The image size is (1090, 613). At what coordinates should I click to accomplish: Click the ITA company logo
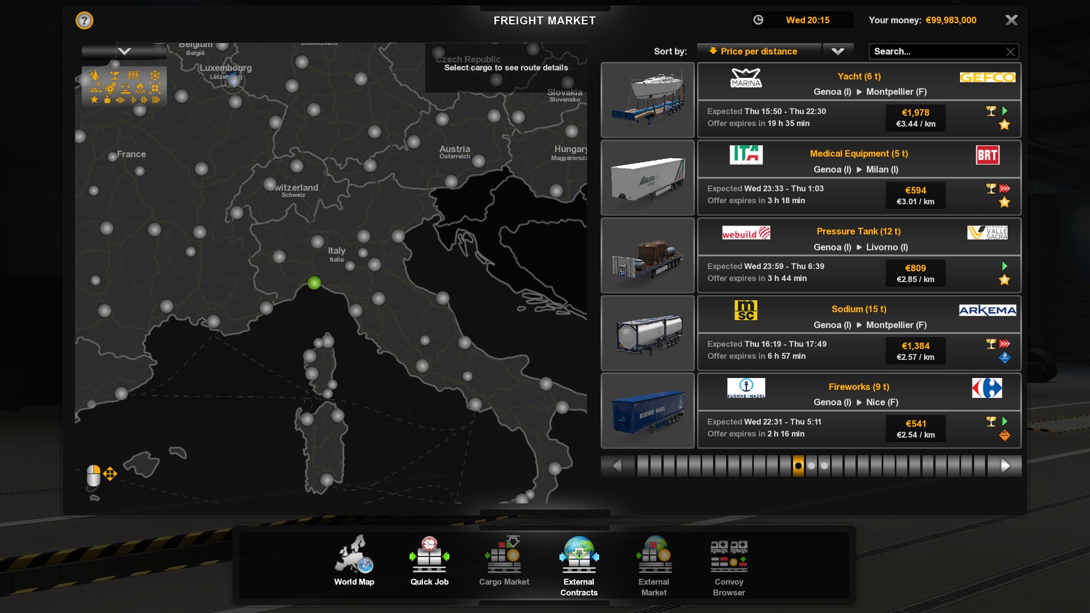point(746,154)
